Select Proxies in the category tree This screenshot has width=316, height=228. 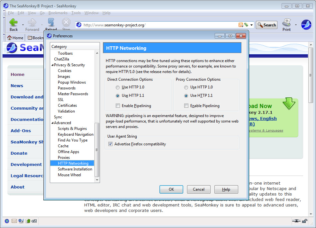(x=64, y=158)
